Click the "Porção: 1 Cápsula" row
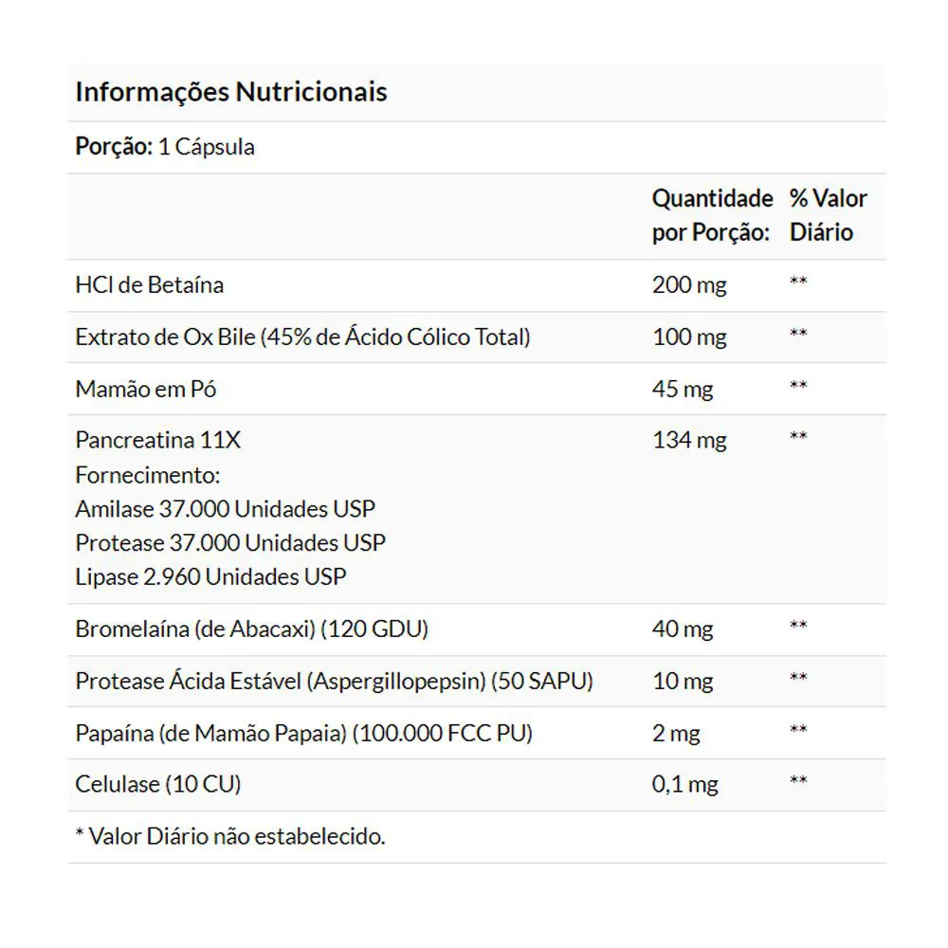The width and height of the screenshot is (948, 948). coord(165,148)
